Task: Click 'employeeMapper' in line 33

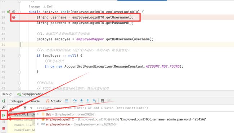Action: point(90,39)
